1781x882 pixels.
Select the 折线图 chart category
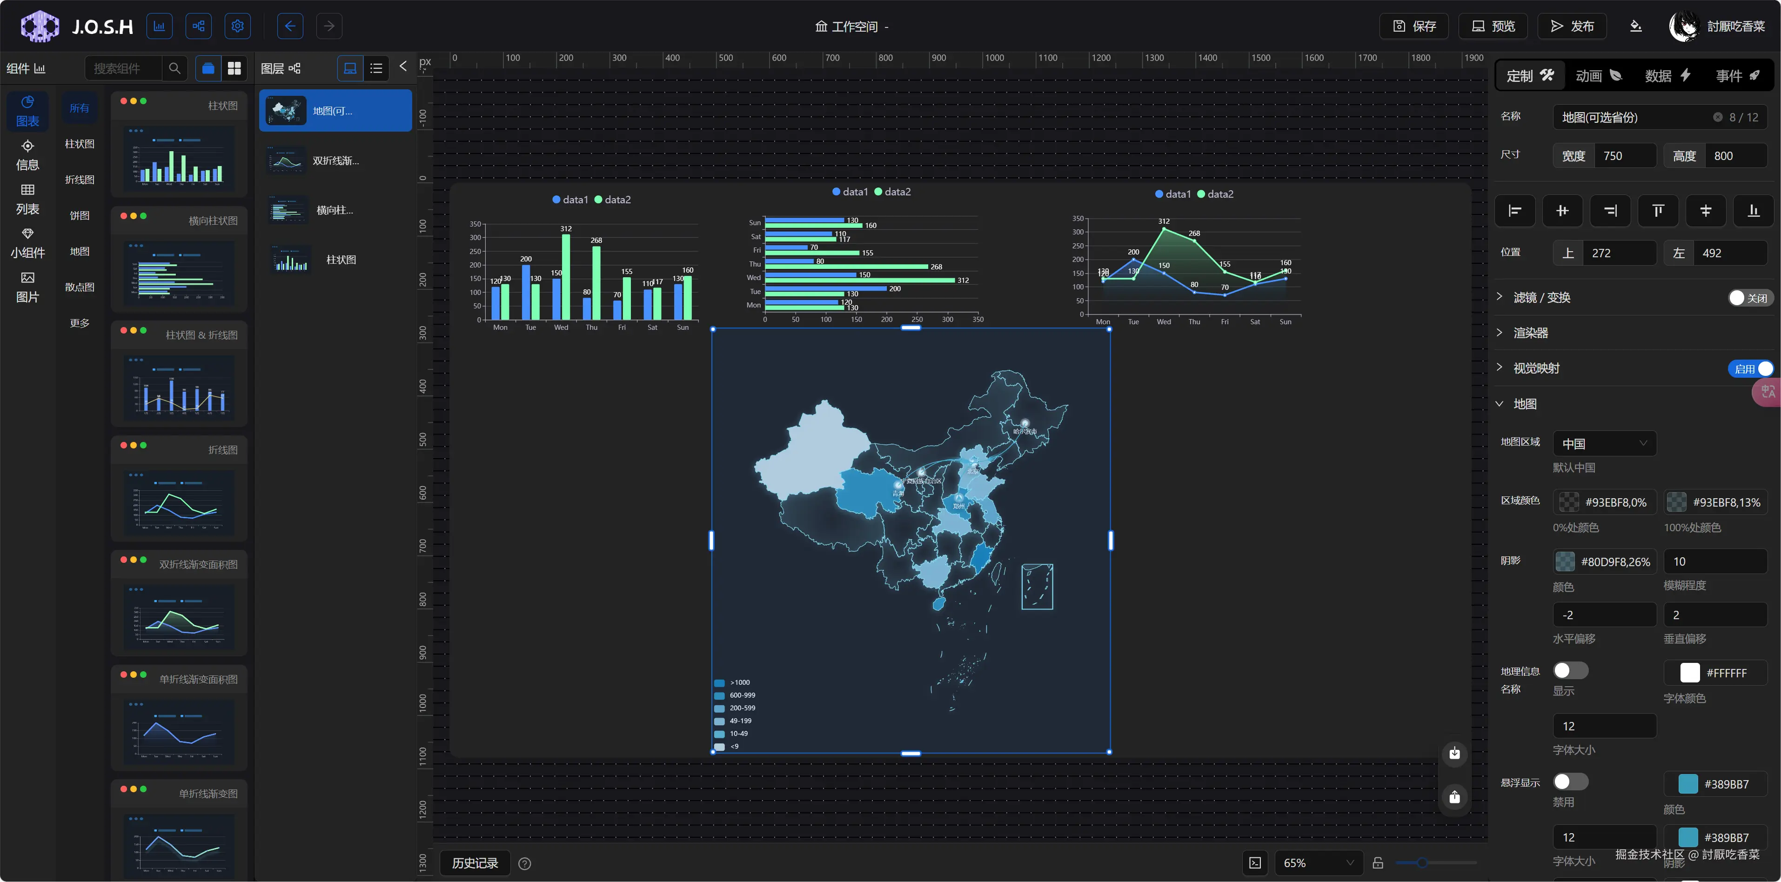tap(80, 180)
